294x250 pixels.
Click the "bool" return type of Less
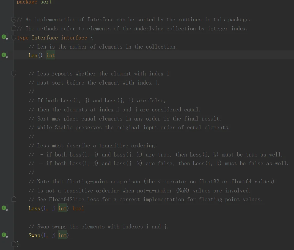(78, 208)
